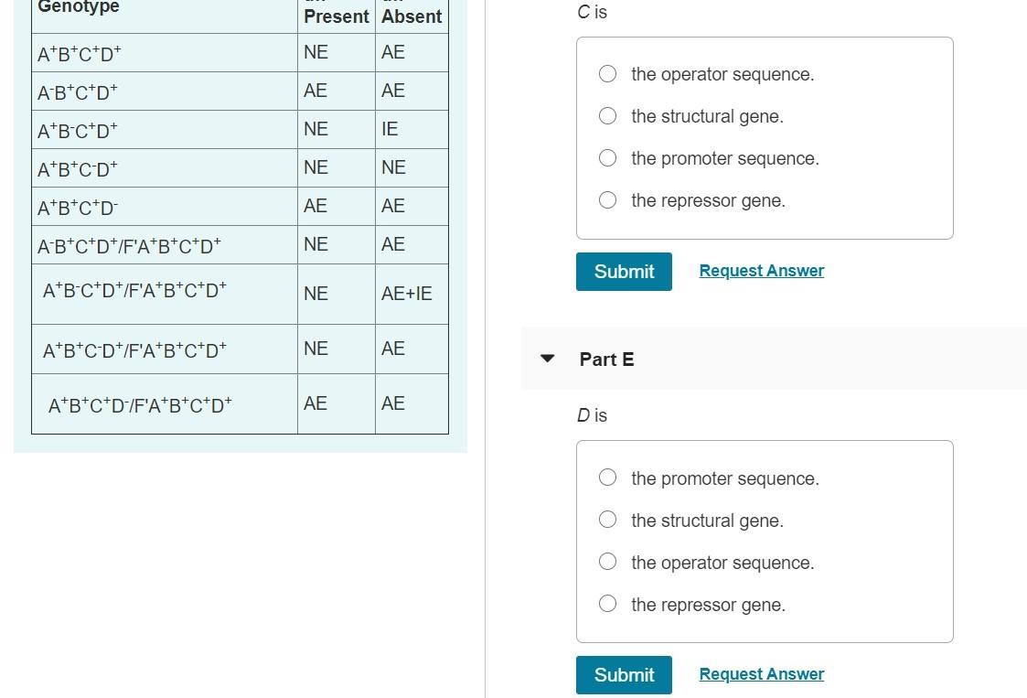Viewport: 1027px width, 698px height.
Task: Collapse the Part E section triangle
Action: pos(546,359)
